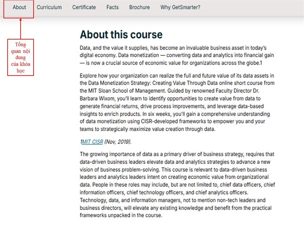Click the paragraph starting 'Data, and the value'
304x228 pixels.
[177, 55]
